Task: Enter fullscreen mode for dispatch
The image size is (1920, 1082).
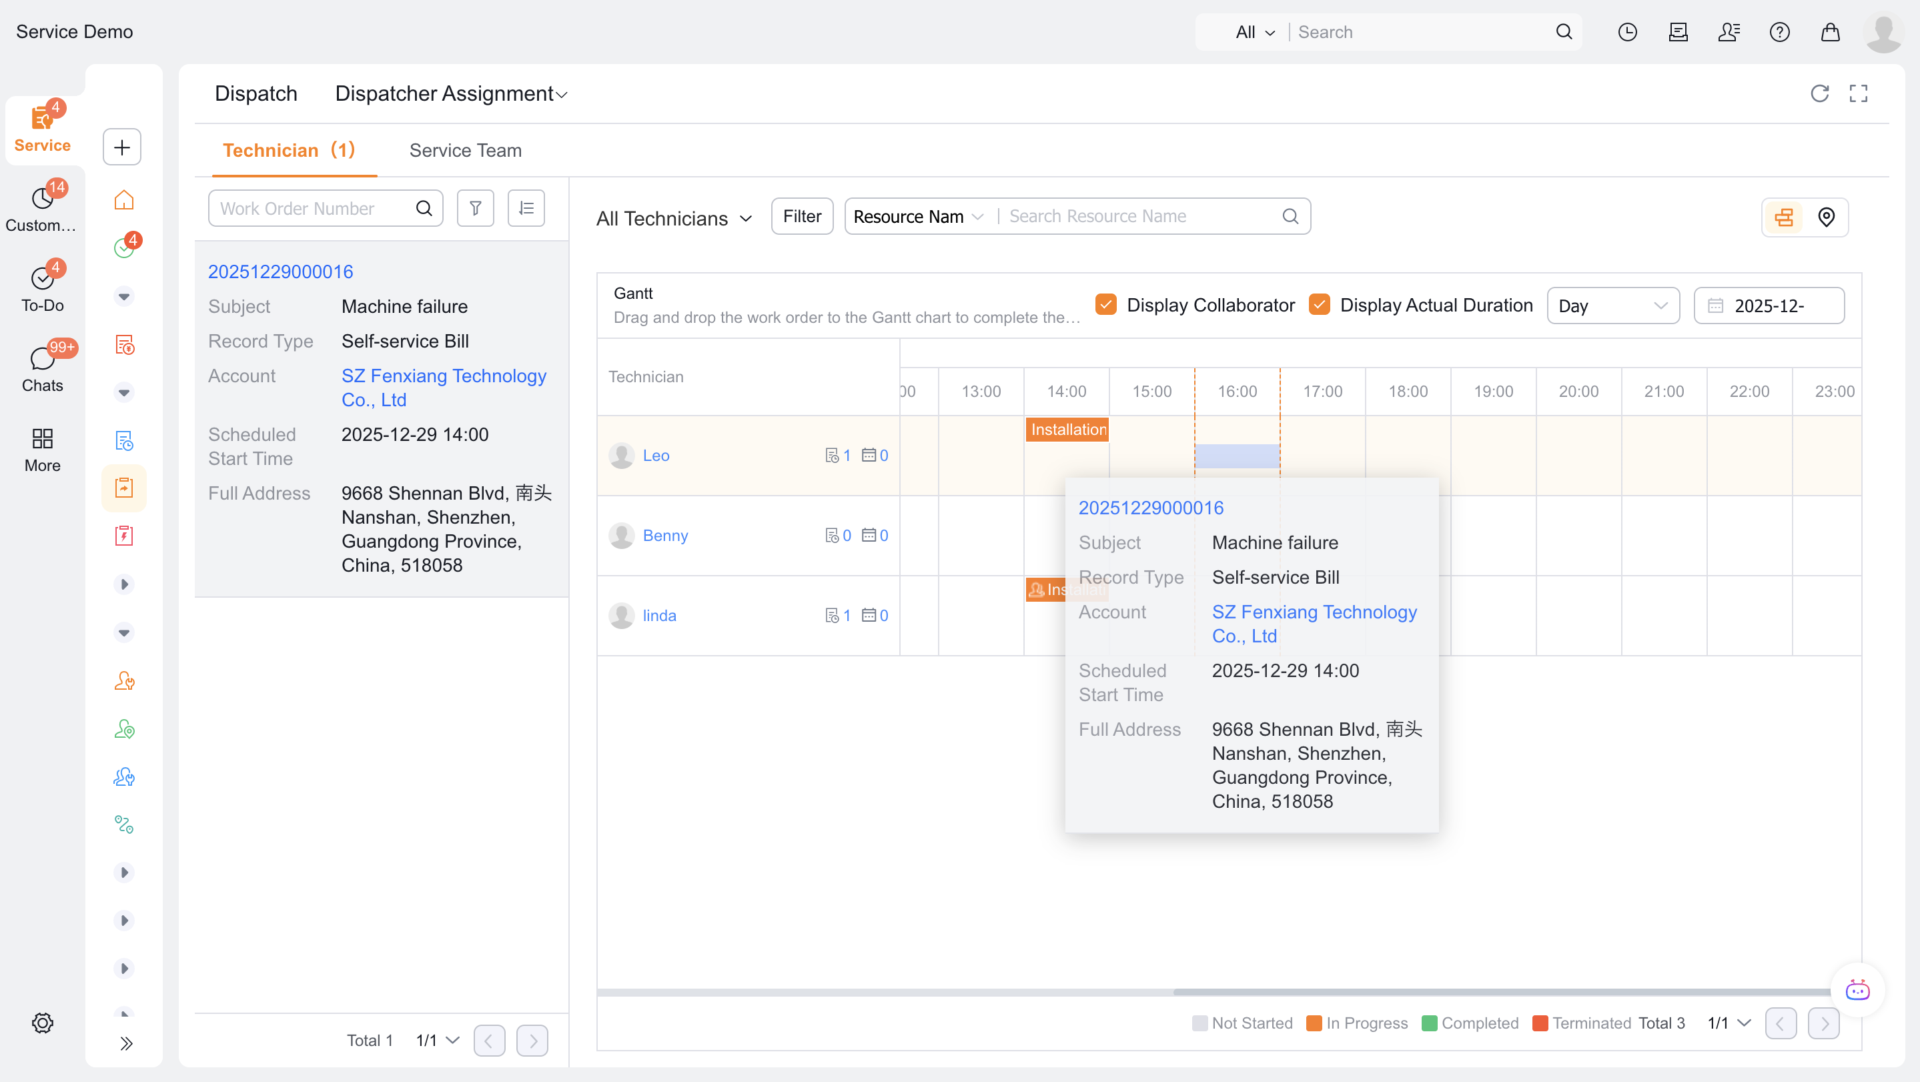Action: pyautogui.click(x=1858, y=93)
